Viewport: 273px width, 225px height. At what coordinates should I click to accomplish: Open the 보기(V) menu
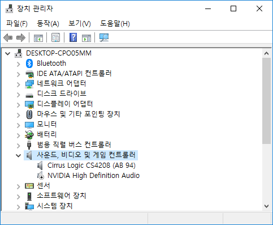[x=80, y=24]
